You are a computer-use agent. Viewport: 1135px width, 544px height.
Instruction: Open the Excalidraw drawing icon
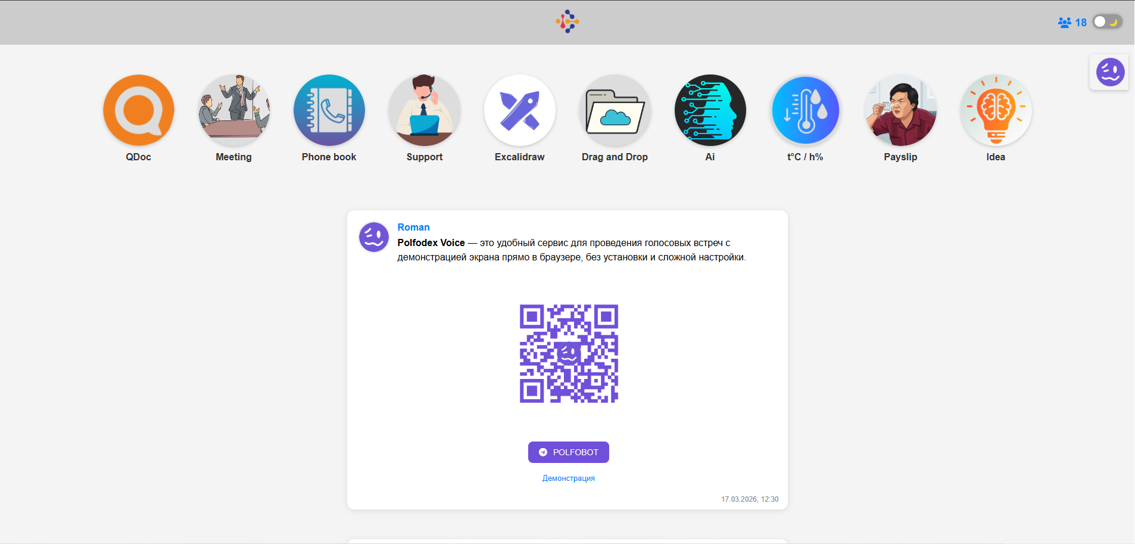[x=520, y=110]
